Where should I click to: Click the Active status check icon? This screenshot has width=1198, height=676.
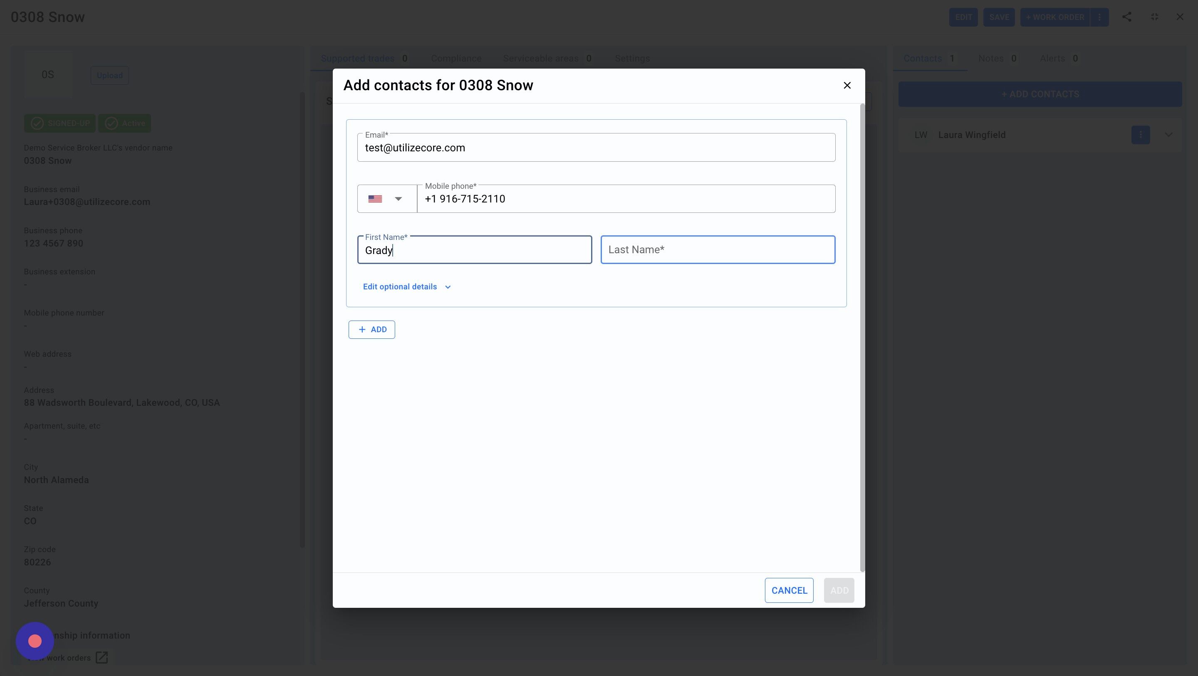point(111,123)
